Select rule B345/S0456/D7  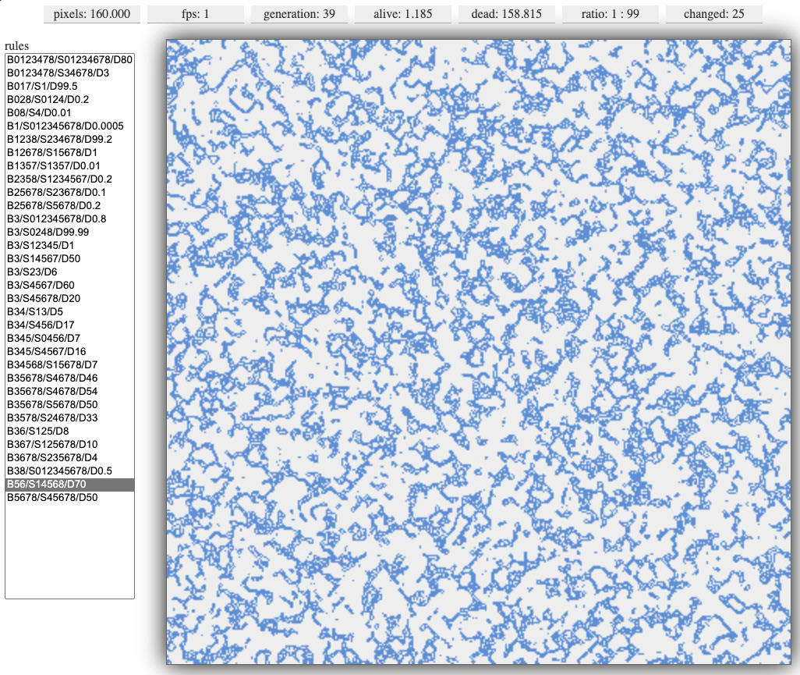click(70, 339)
